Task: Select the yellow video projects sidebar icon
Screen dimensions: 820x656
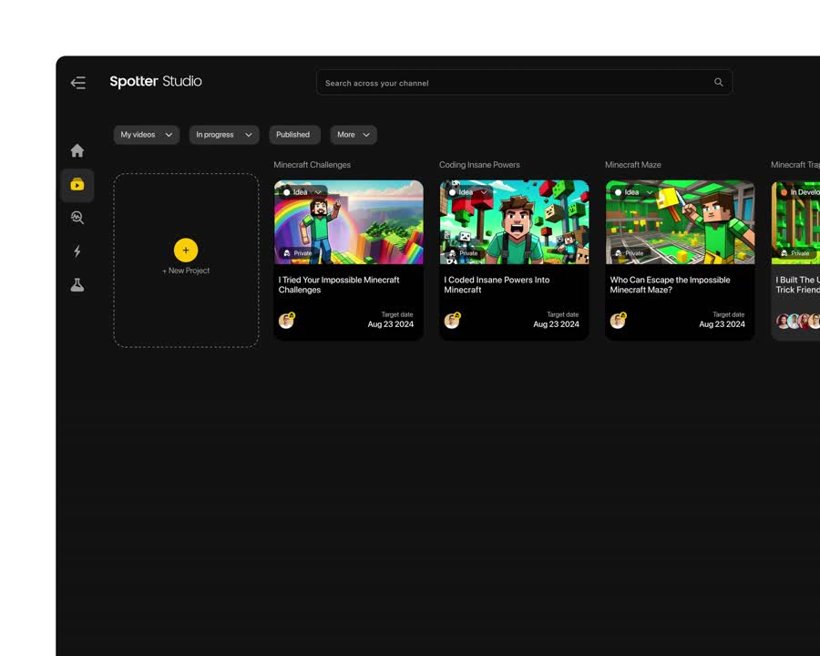Action: coord(77,185)
